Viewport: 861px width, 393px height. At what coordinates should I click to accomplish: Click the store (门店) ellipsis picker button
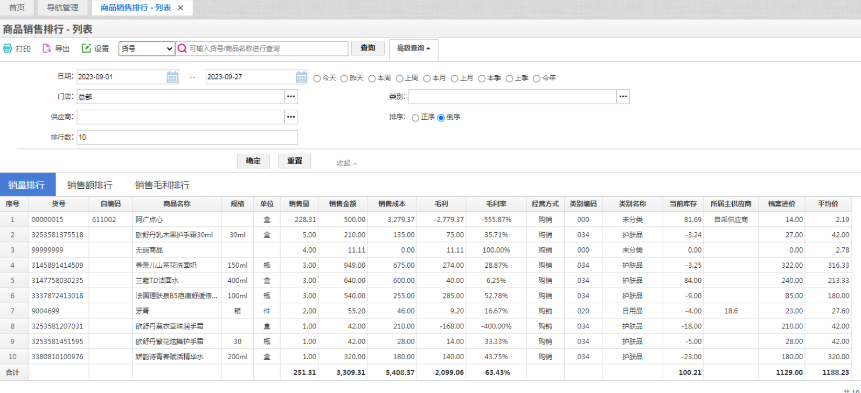tap(291, 97)
